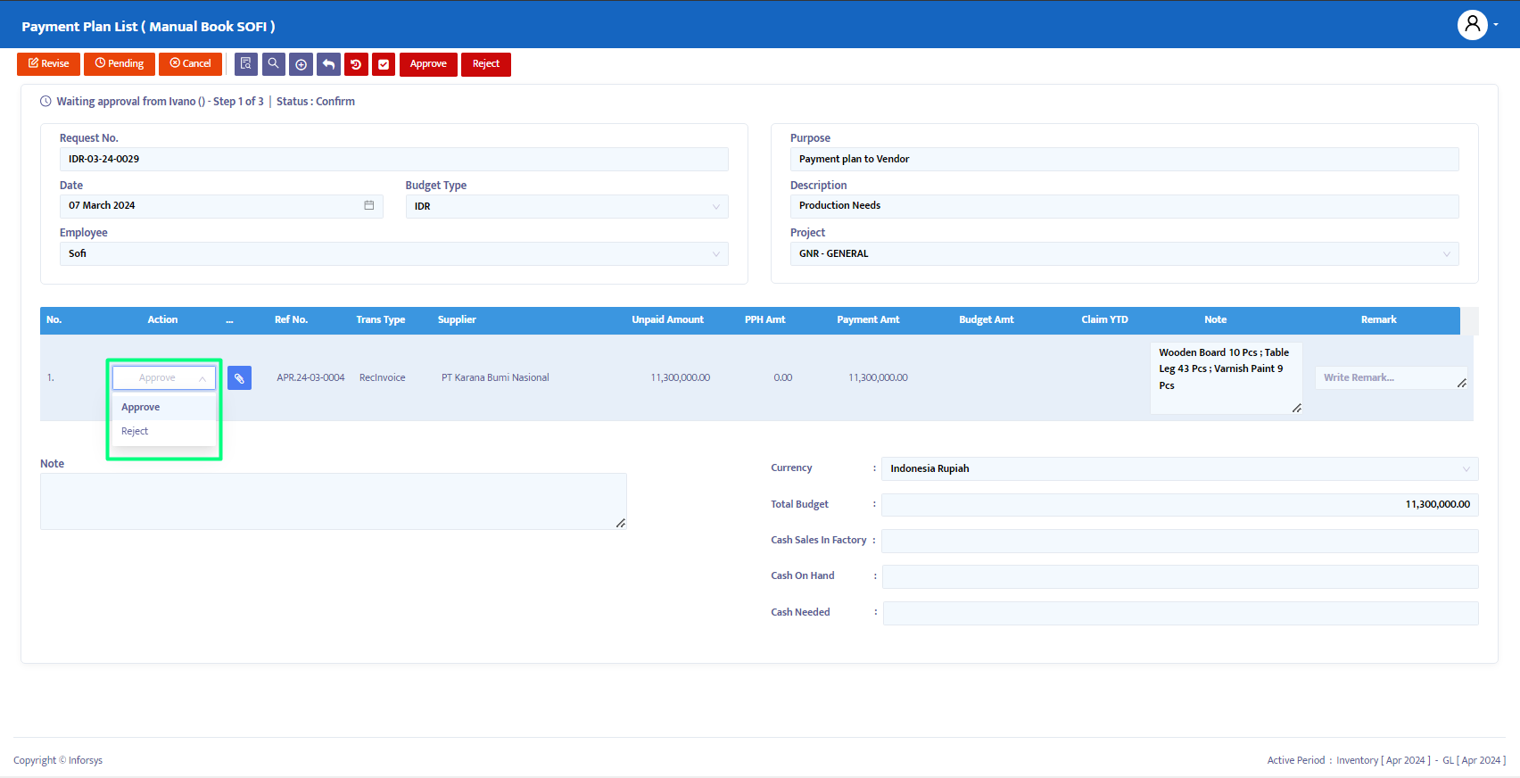
Task: Choose Reject from the action dropdown list
Action: click(164, 431)
